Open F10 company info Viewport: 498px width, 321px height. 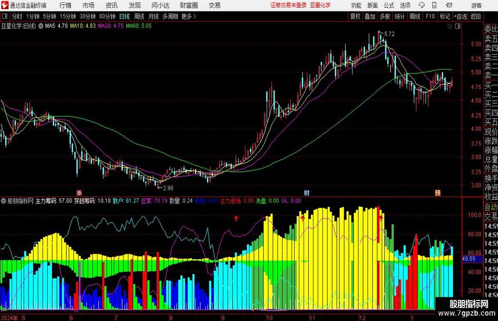click(430, 16)
